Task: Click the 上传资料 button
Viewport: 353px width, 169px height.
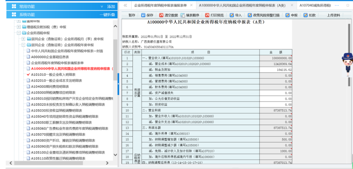Action: (333, 15)
